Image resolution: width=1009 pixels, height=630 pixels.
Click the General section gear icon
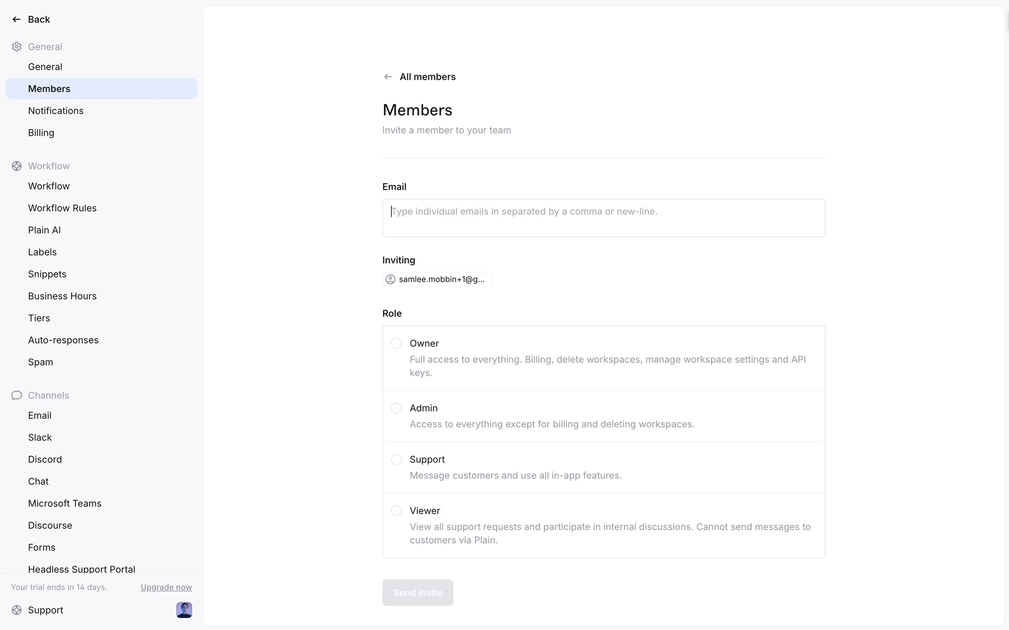[17, 47]
